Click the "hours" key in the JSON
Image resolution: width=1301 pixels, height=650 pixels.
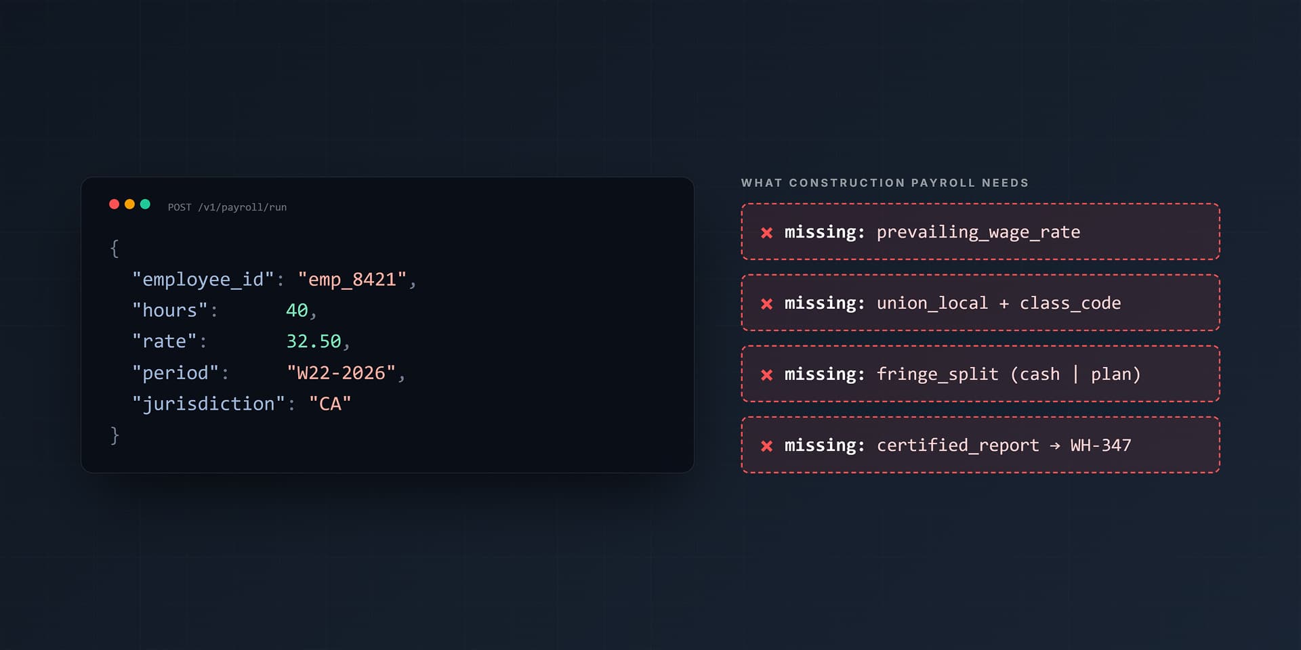(x=170, y=310)
